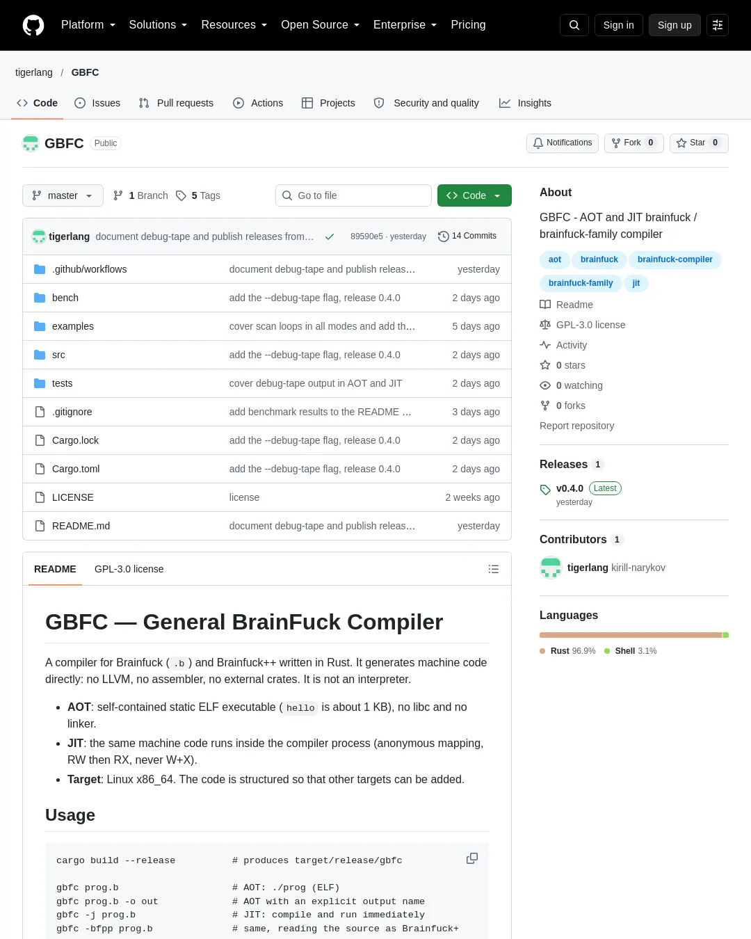Switch to the Issues tab
This screenshot has height=939, width=751.
coord(97,103)
